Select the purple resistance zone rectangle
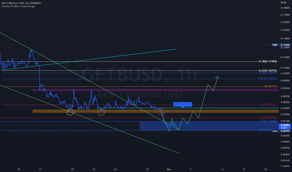292x172 pixels. point(155,90)
